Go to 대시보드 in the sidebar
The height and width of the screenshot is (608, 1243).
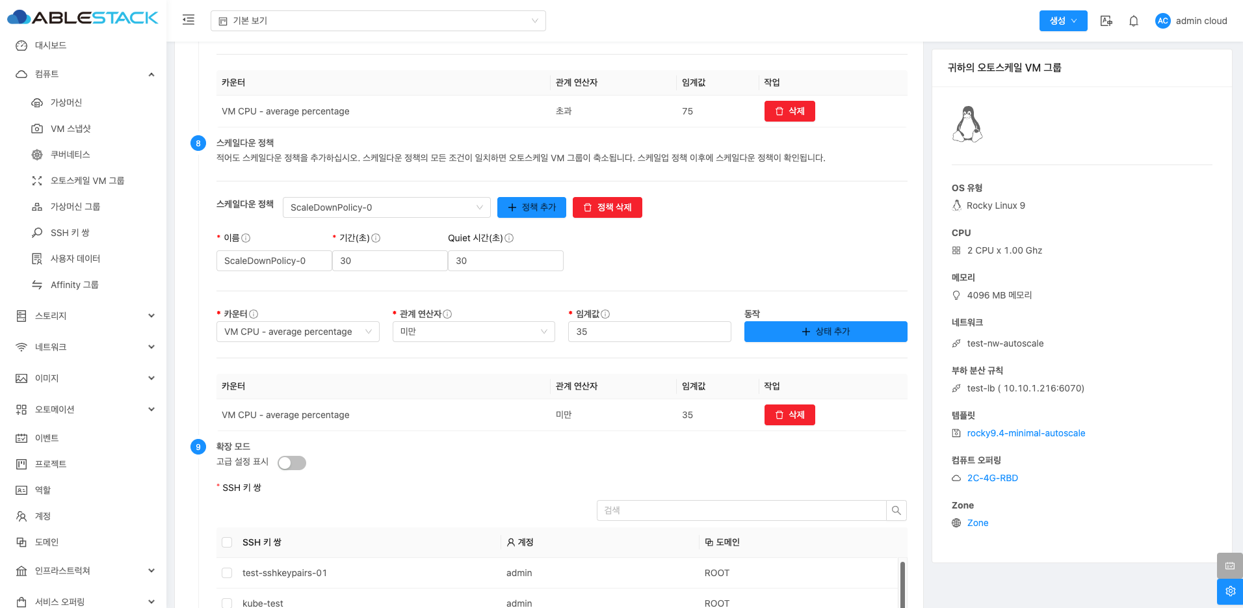tap(51, 46)
